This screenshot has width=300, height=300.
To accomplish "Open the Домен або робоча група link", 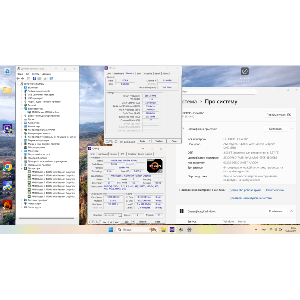I will click(x=245, y=190).
